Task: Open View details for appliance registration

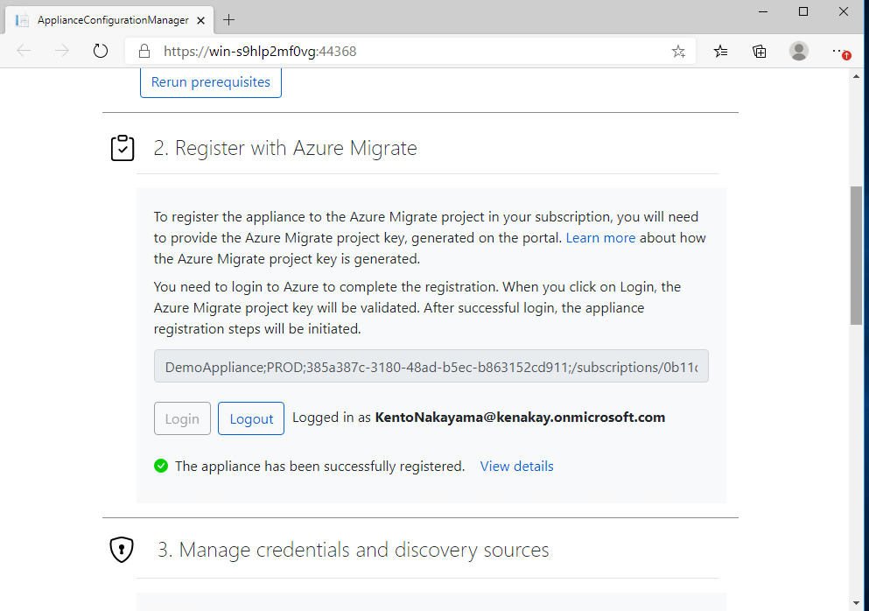Action: (516, 466)
